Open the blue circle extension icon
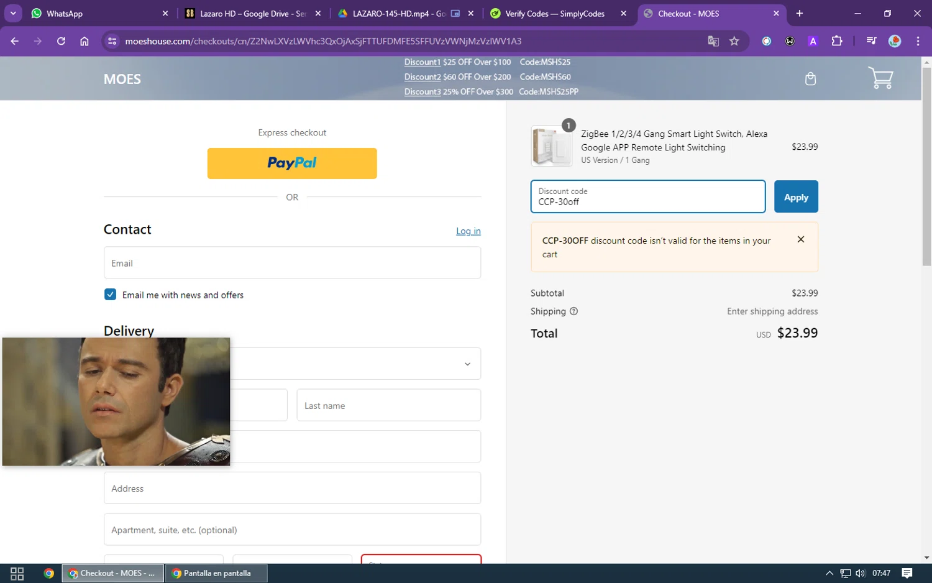 [x=767, y=41]
